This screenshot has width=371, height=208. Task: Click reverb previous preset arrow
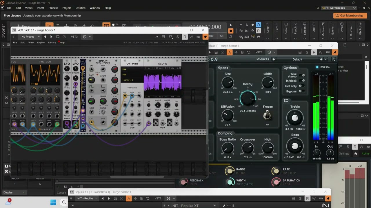click(x=274, y=59)
